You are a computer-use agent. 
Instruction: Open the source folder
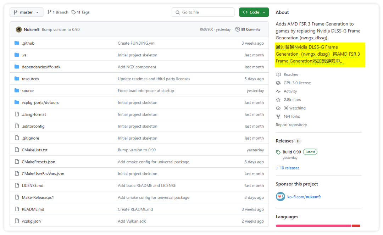[28, 91]
